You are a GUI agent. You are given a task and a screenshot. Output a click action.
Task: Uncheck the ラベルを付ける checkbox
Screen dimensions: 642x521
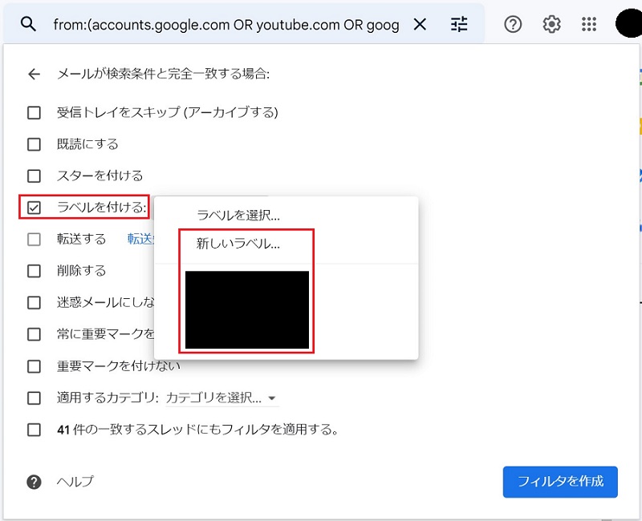coord(34,208)
